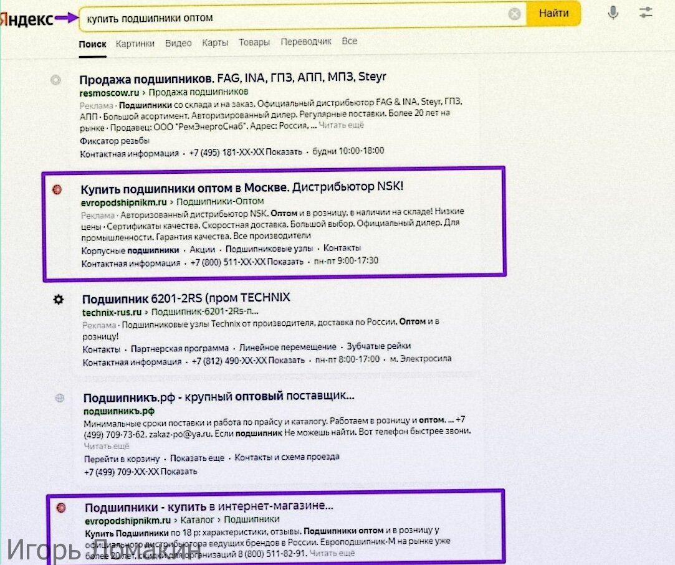
Task: Open the 'Контакты и схема проезда' sitelink
Action: (x=287, y=457)
